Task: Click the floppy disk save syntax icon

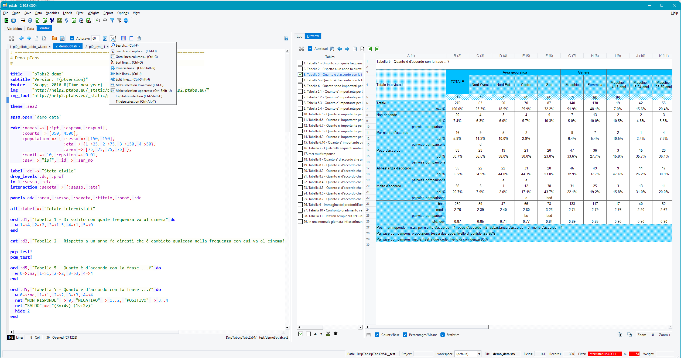Action: (x=62, y=38)
